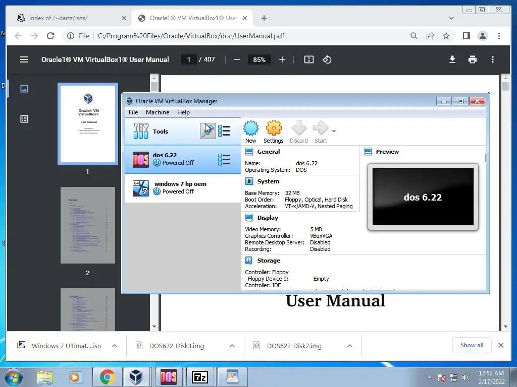The width and height of the screenshot is (517, 387).
Task: Expand options for DOS622-Disk3.img download
Action: [232, 346]
